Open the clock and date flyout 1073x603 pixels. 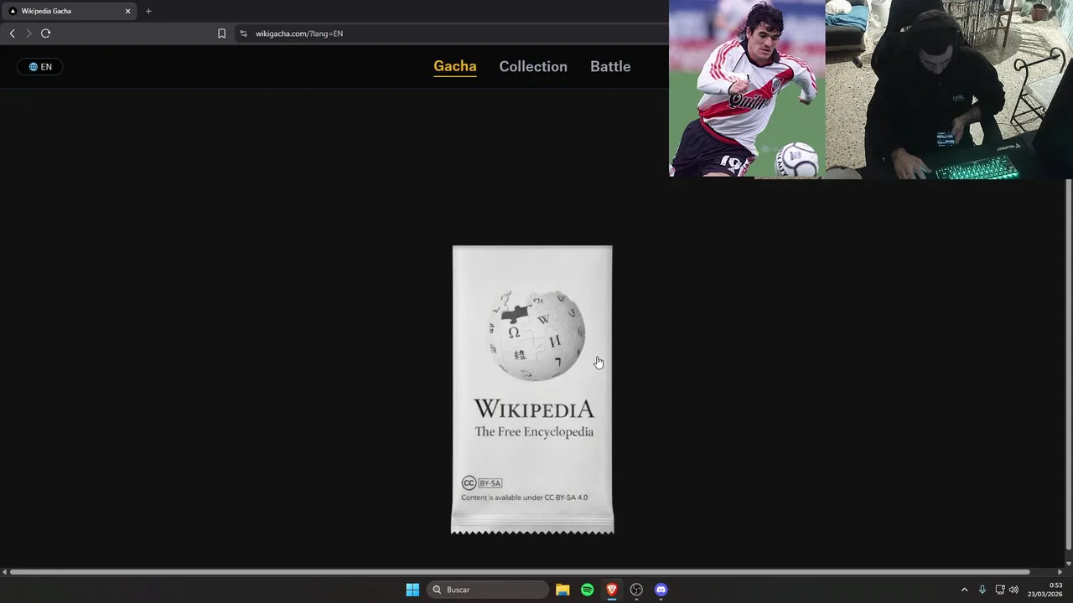pyautogui.click(x=1044, y=590)
